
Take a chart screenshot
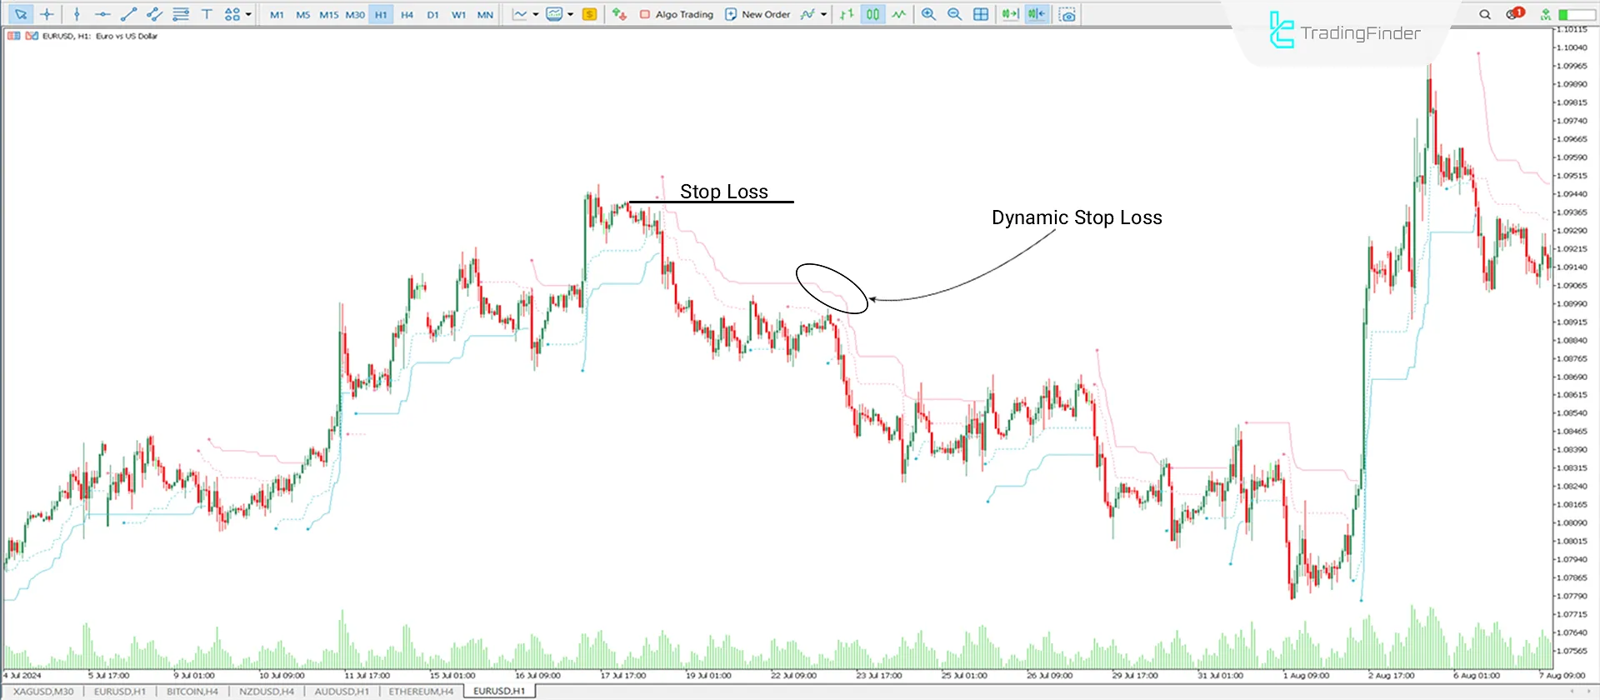pyautogui.click(x=1067, y=14)
